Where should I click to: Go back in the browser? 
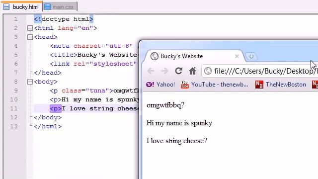tap(151, 71)
